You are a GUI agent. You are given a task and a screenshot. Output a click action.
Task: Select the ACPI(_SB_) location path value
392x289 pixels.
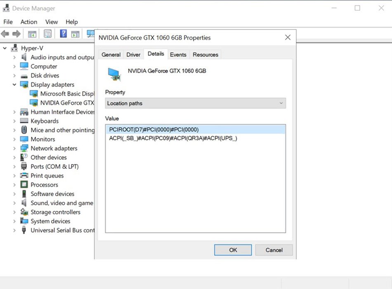click(173, 138)
